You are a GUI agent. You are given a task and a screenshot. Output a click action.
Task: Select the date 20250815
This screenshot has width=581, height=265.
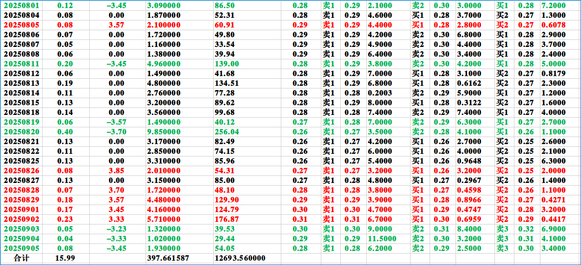(x=21, y=103)
